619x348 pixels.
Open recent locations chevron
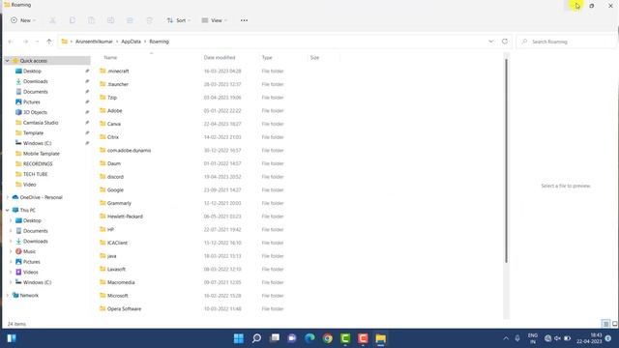coord(37,42)
